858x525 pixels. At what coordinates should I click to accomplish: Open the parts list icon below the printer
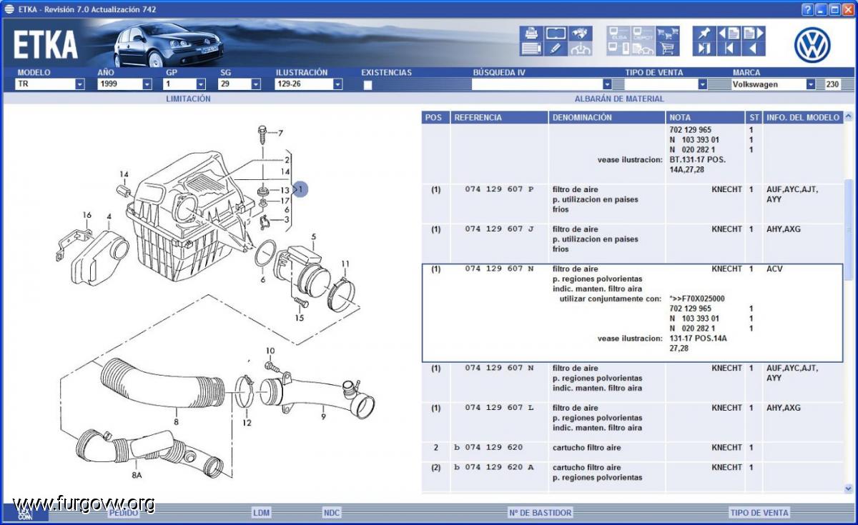(532, 49)
